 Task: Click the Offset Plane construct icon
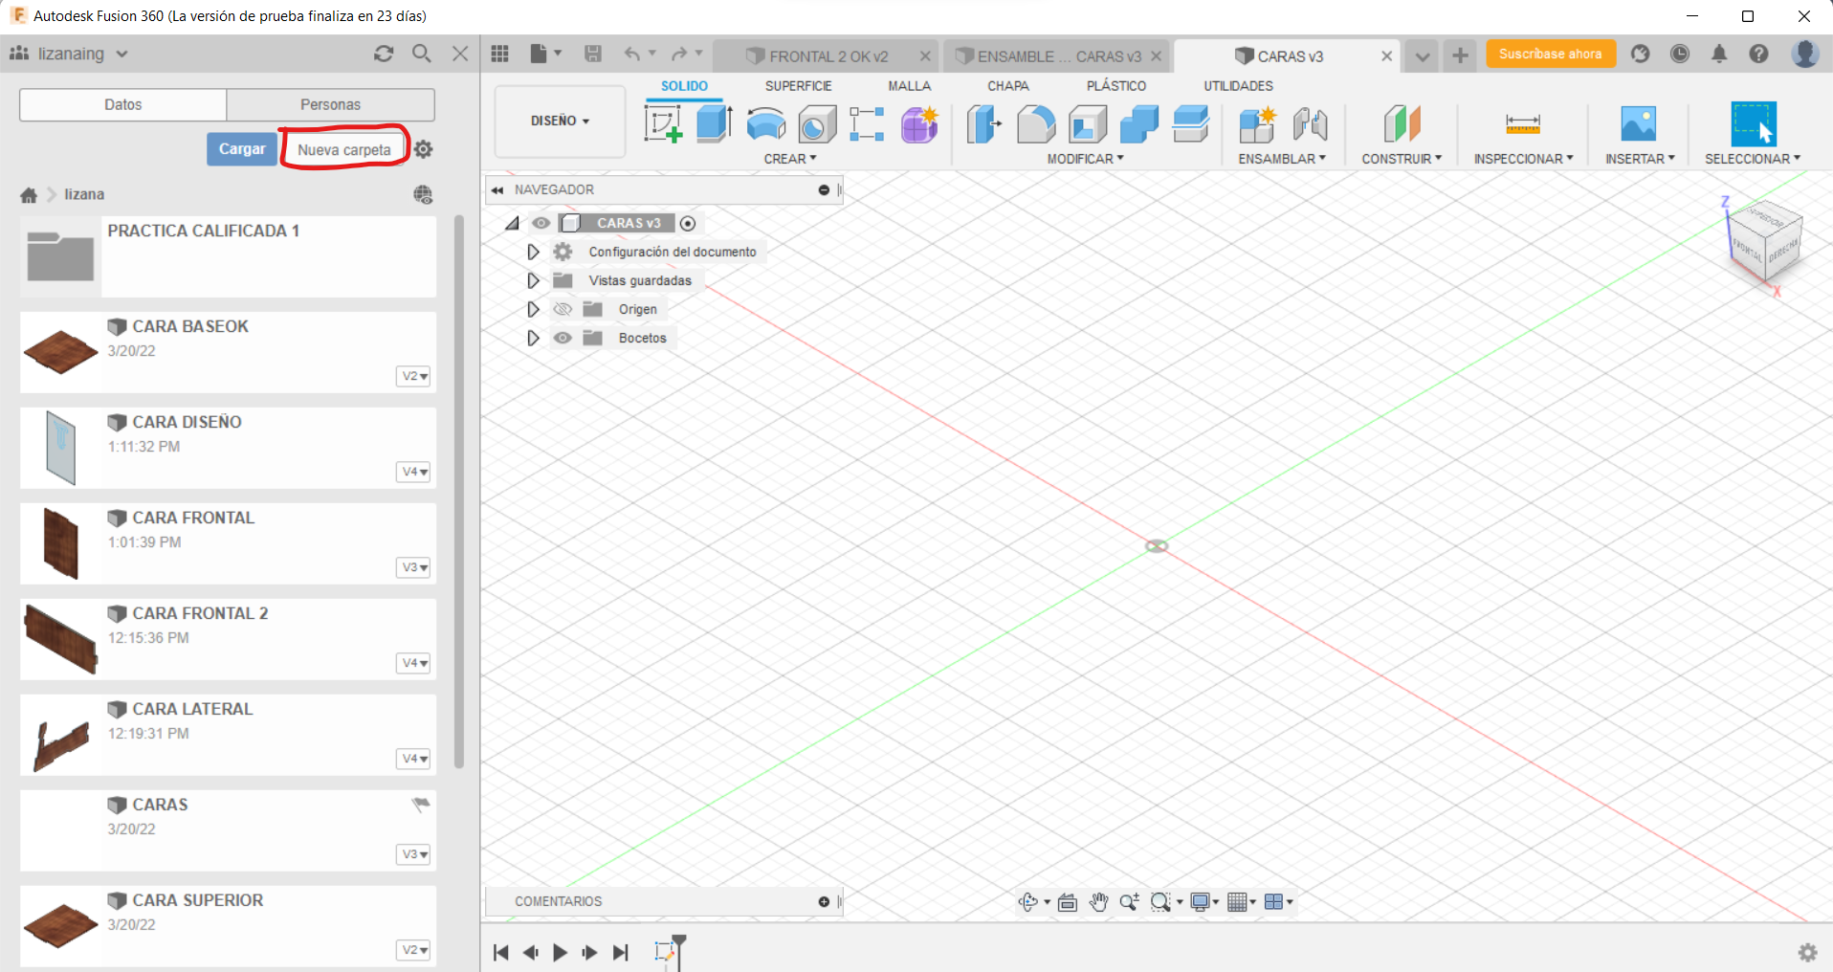pyautogui.click(x=1402, y=124)
